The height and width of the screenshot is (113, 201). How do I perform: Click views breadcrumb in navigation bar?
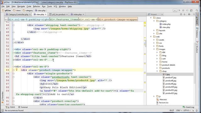click(x=17, y=10)
